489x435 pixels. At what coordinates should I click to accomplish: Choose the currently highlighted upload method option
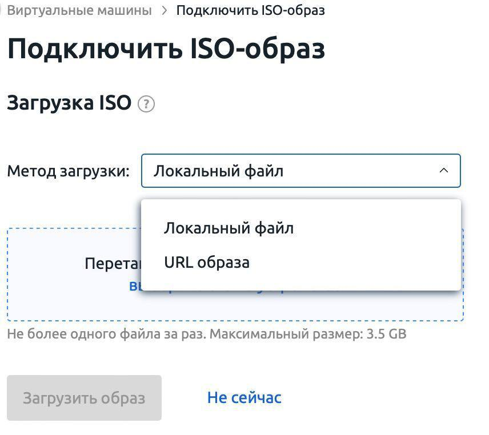pyautogui.click(x=229, y=228)
